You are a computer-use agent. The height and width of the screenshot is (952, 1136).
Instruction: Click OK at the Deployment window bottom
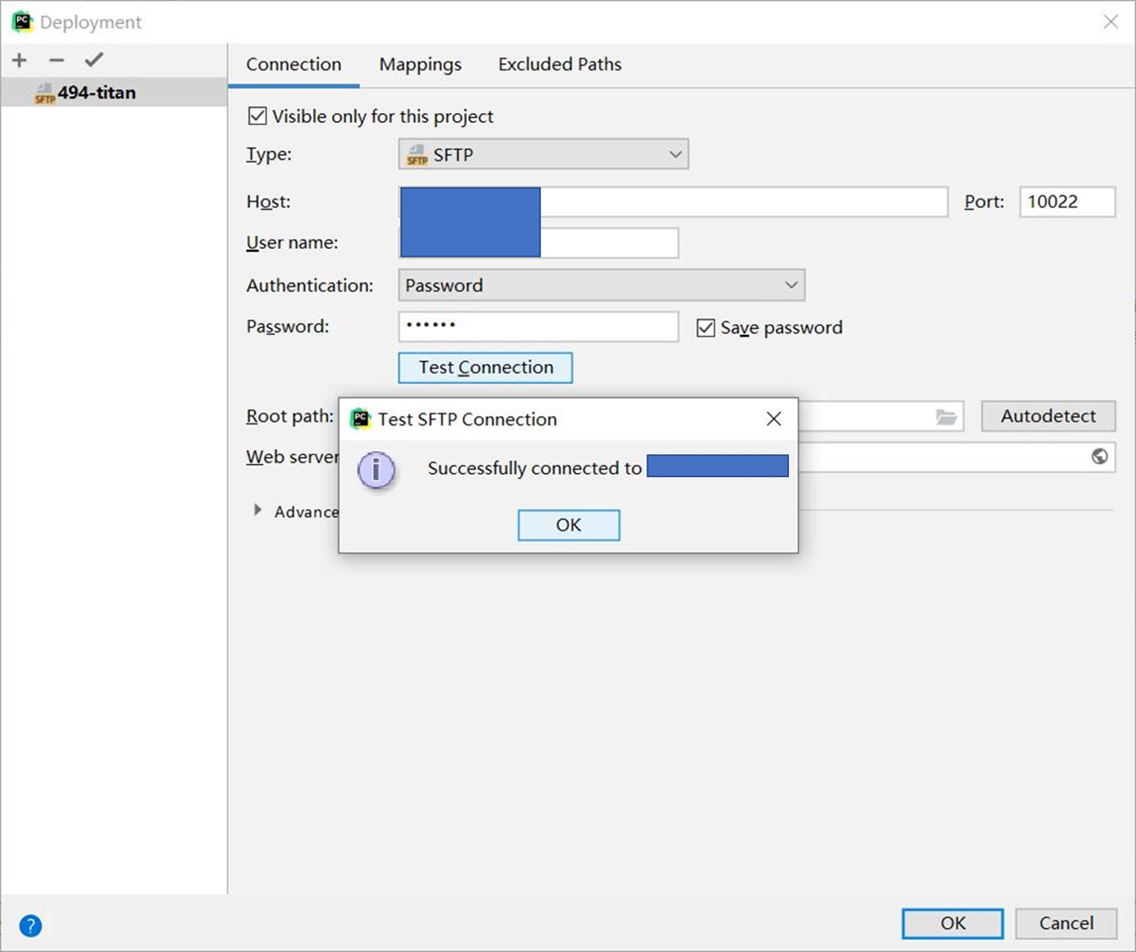953,923
